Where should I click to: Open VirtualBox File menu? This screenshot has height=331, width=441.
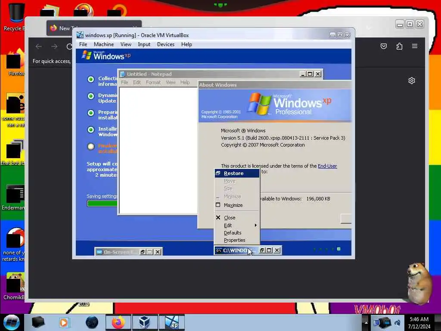coord(83,44)
